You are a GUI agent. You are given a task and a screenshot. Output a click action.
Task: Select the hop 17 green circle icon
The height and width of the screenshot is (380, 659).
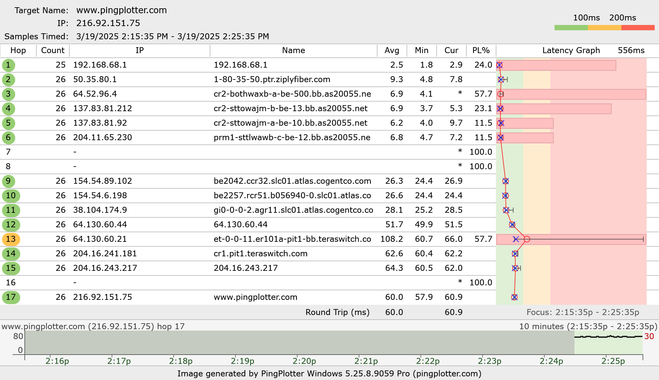tap(11, 297)
